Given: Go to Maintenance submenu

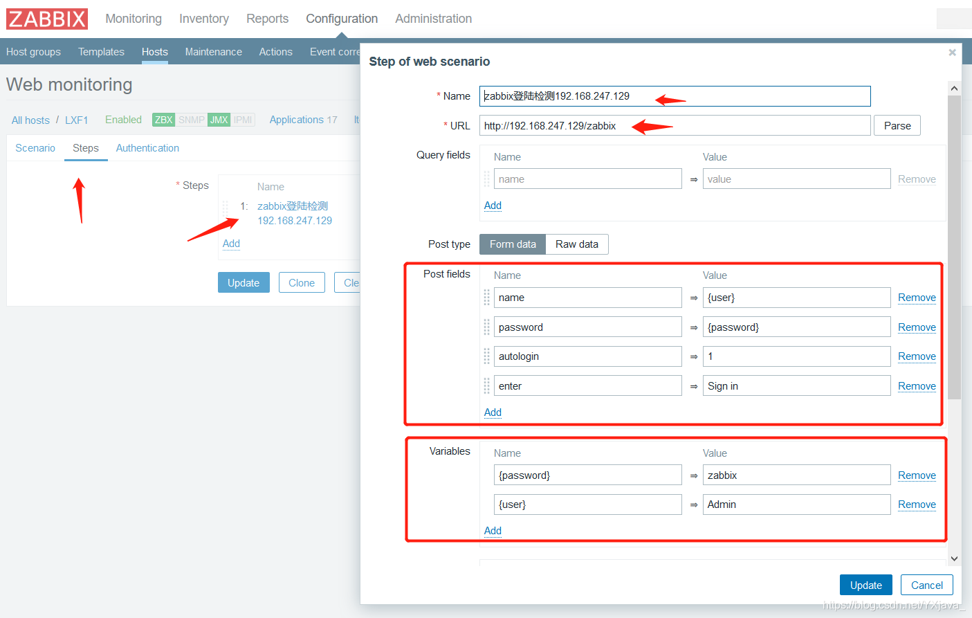Looking at the screenshot, I should coord(214,52).
